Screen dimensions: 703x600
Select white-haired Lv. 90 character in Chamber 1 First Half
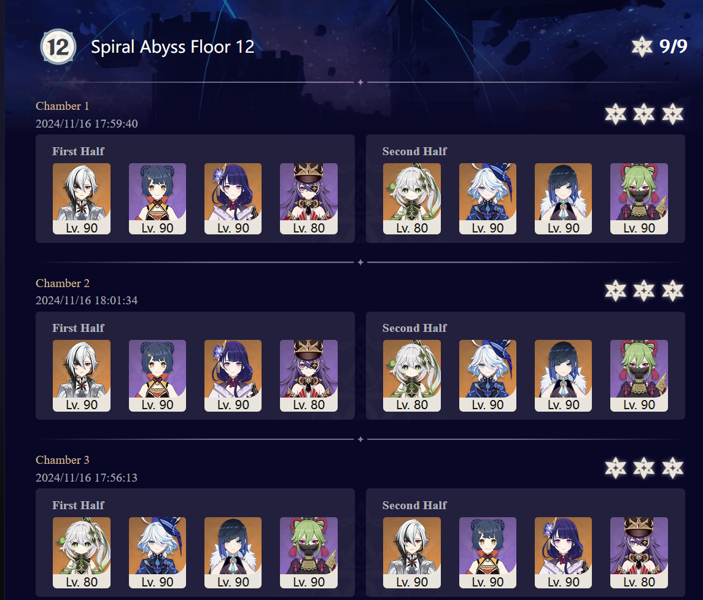tap(82, 199)
